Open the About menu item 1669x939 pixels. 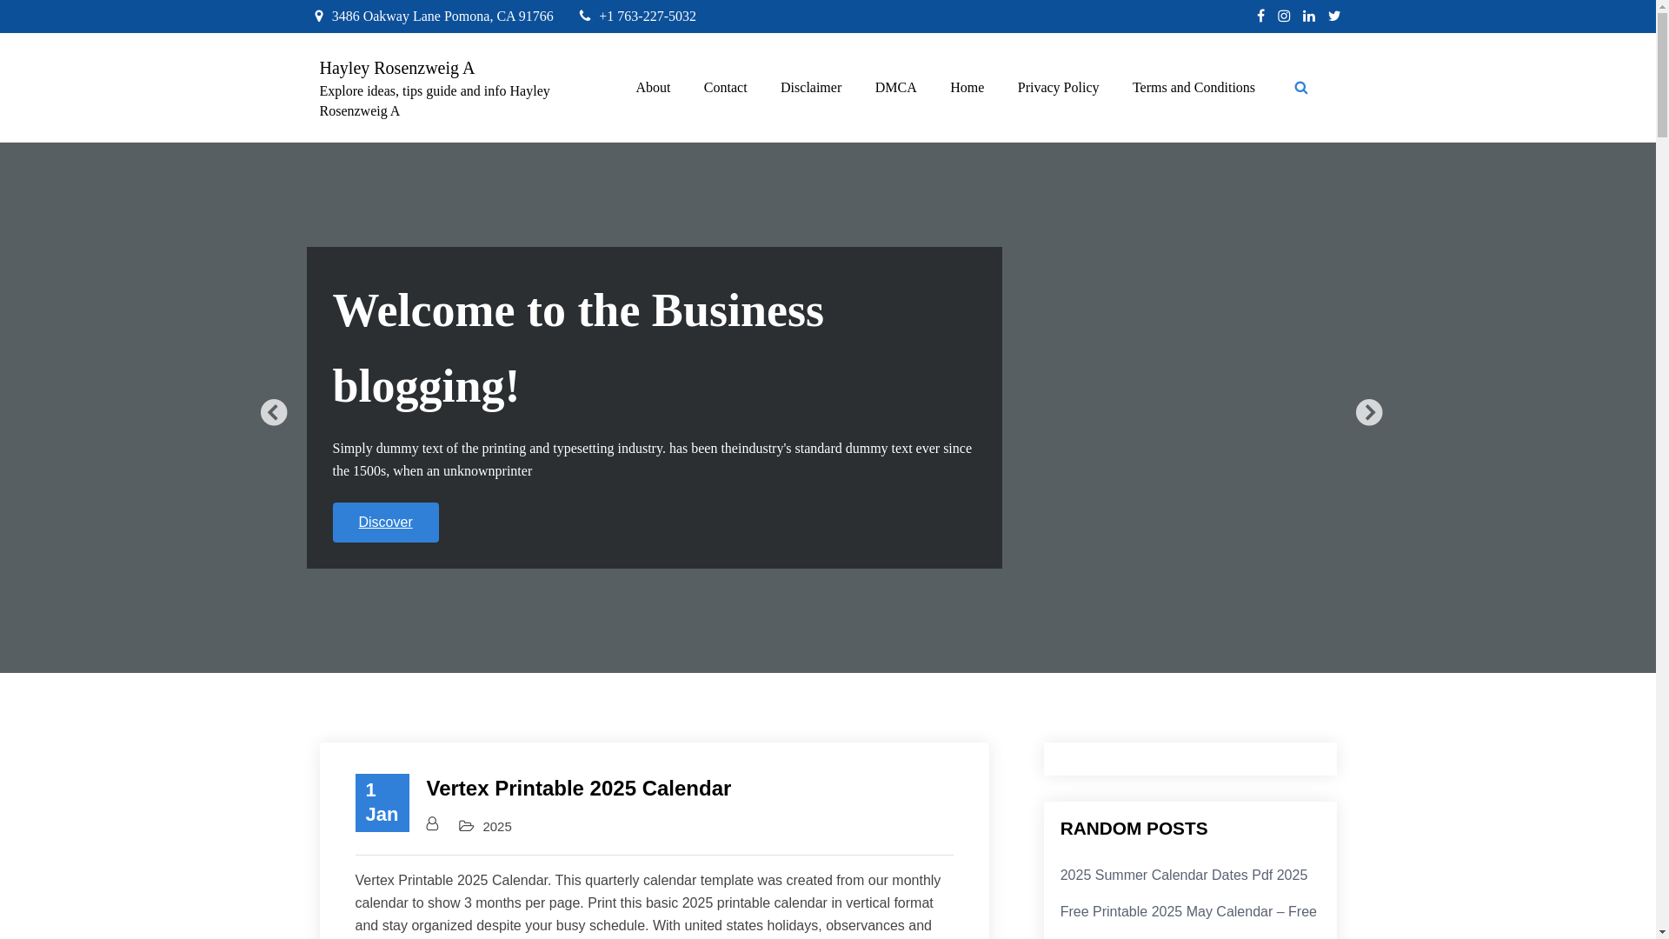point(653,88)
